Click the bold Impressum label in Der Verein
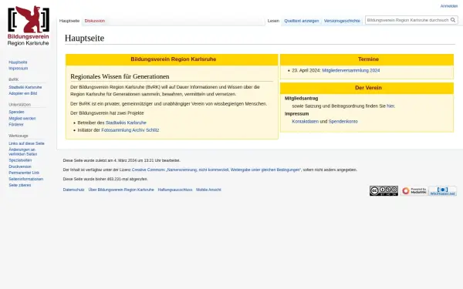Image resolution: width=463 pixels, height=289 pixels. tap(296, 114)
